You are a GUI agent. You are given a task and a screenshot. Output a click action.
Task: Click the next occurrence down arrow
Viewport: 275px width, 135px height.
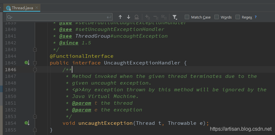coord(129,17)
